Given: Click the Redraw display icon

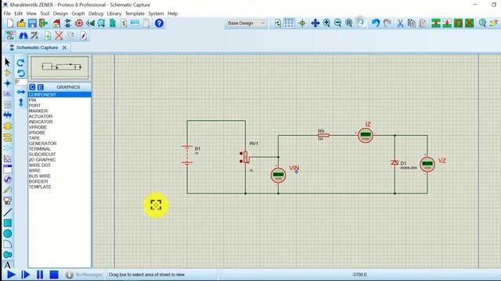Looking at the screenshot, I should [278, 23].
